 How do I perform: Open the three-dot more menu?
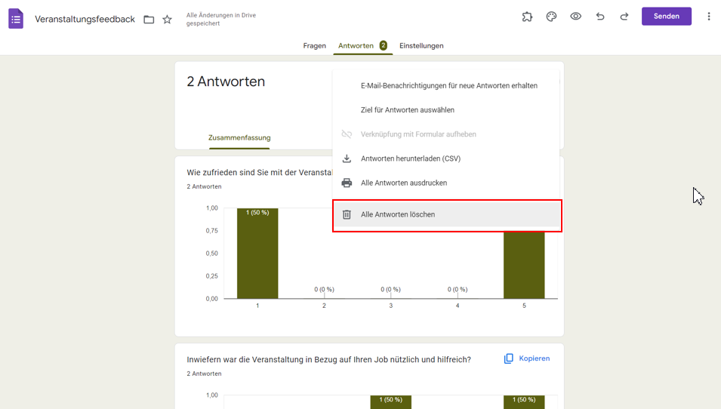click(x=709, y=17)
